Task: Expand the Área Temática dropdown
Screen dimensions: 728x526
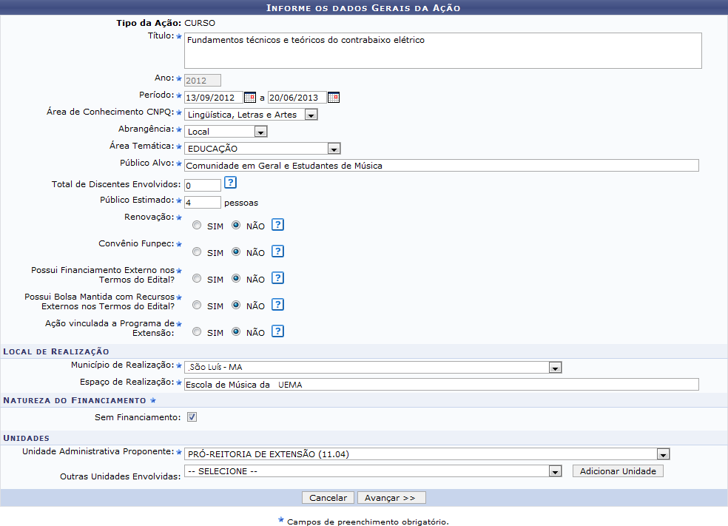Action: [334, 149]
